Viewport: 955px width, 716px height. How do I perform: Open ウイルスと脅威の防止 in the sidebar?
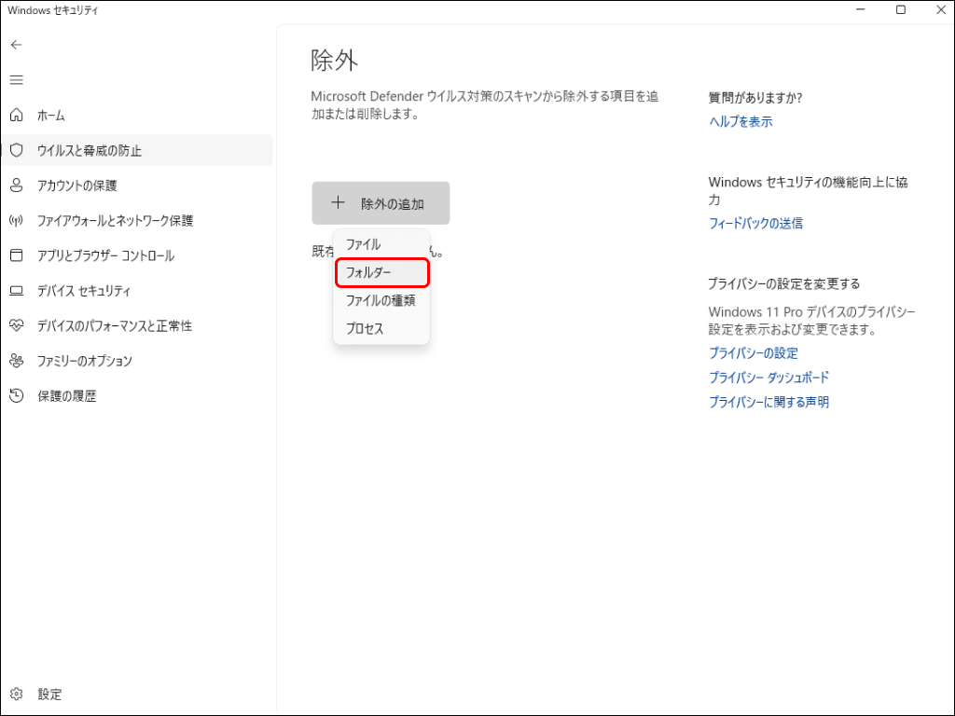point(93,150)
